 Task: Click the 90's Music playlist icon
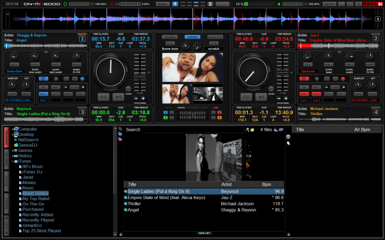pos(20,166)
